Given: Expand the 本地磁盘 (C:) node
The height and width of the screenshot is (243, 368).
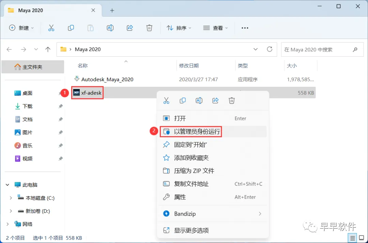Looking at the screenshot, I should [x=11, y=198].
